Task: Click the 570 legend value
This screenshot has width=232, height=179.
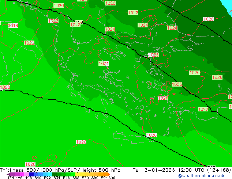Action: (x=85, y=178)
